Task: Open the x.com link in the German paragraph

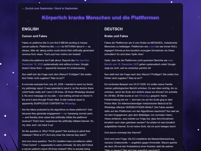Action: pyautogui.click(x=151, y=47)
